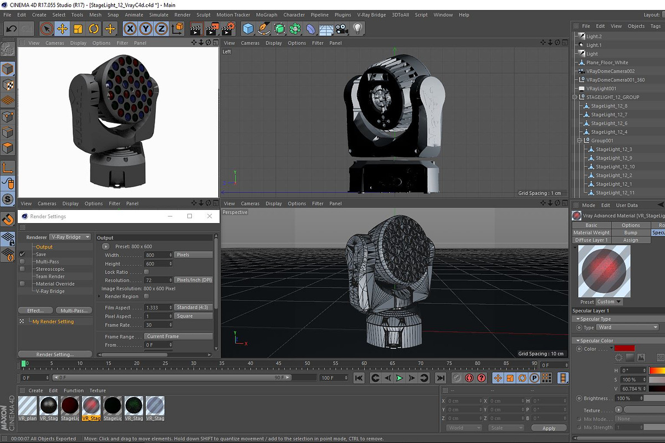Viewport: 665px width, 443px height.
Task: Open the Standard (4:3) film aspect dropdown
Action: 193,307
